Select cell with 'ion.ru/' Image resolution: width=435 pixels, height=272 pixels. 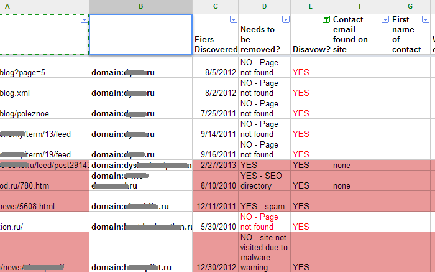coord(44,222)
